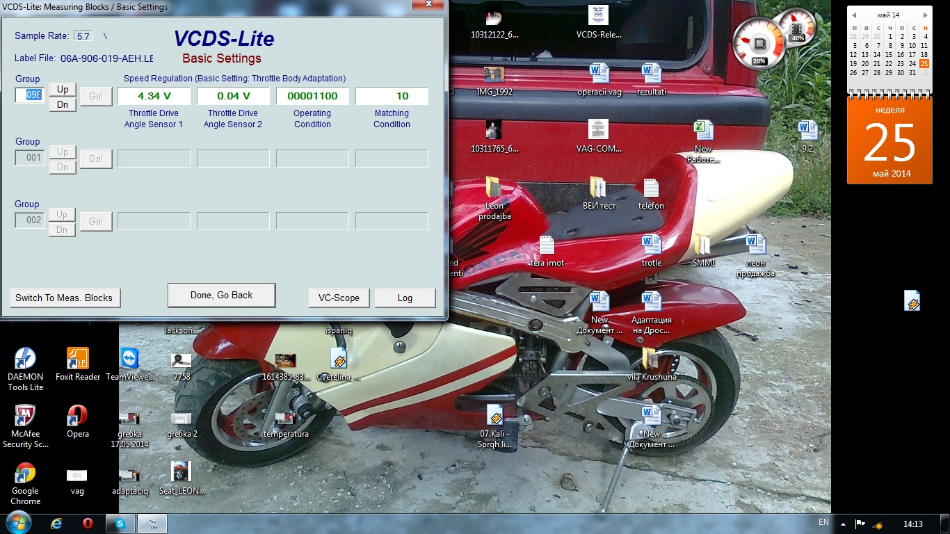Screen dimensions: 950x534
Task: Open DAEMON Tools Lite desktop icon
Action: point(26,359)
